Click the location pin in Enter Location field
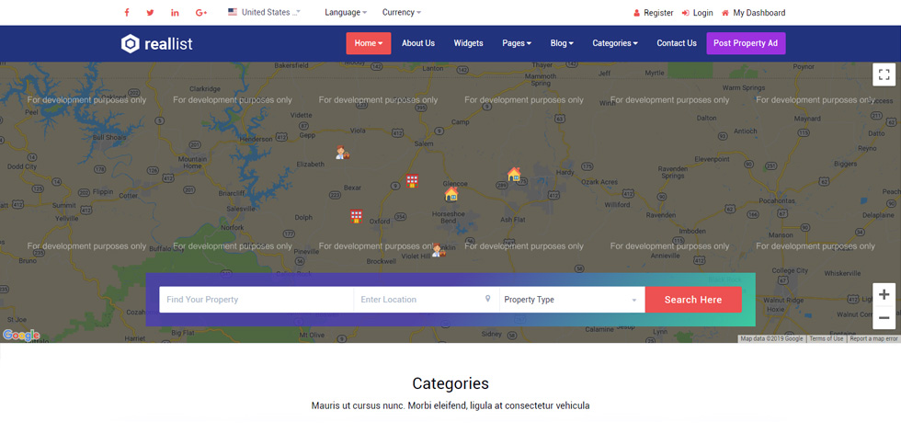This screenshot has width=901, height=433. (x=488, y=299)
